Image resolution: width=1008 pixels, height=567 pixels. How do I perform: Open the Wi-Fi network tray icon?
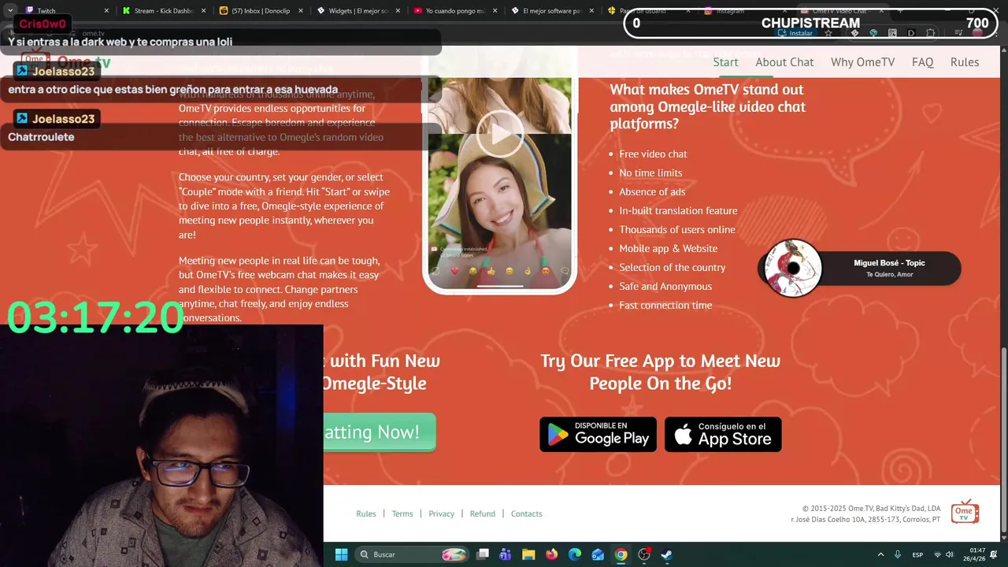pyautogui.click(x=937, y=554)
